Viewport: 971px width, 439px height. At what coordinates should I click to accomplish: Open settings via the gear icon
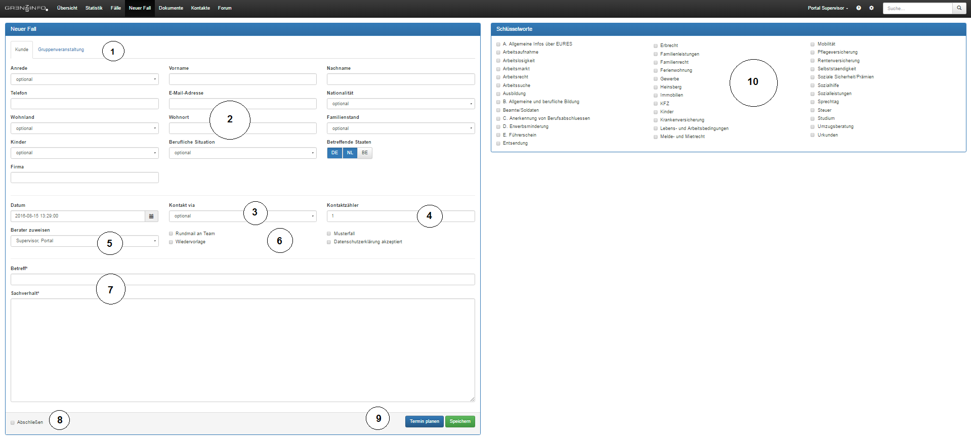pos(871,8)
